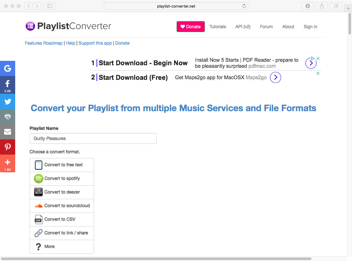
Task: Open a new tab plus button
Action: point(348,8)
